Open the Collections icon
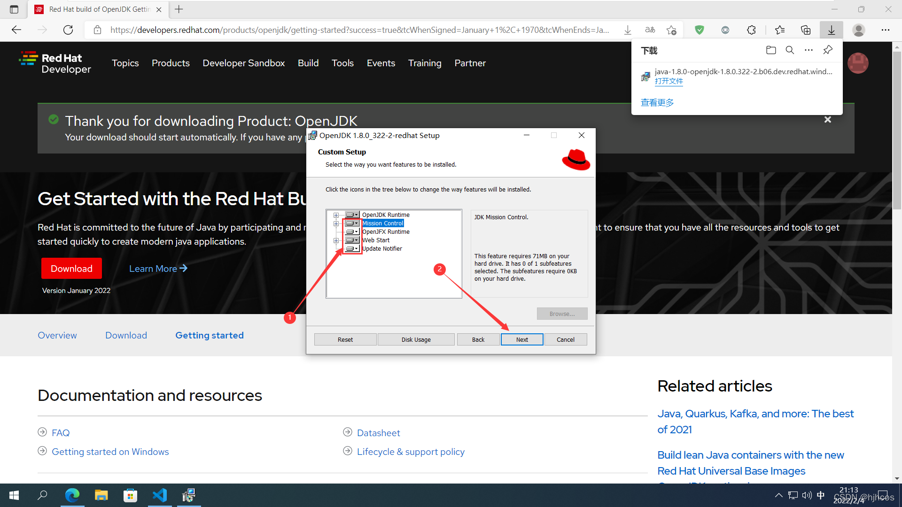Screen dimensions: 902x507 [806, 30]
